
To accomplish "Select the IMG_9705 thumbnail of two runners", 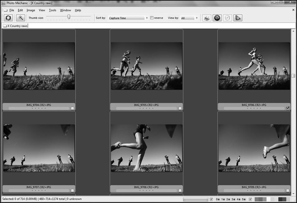I will pyautogui.click(x=147, y=66).
